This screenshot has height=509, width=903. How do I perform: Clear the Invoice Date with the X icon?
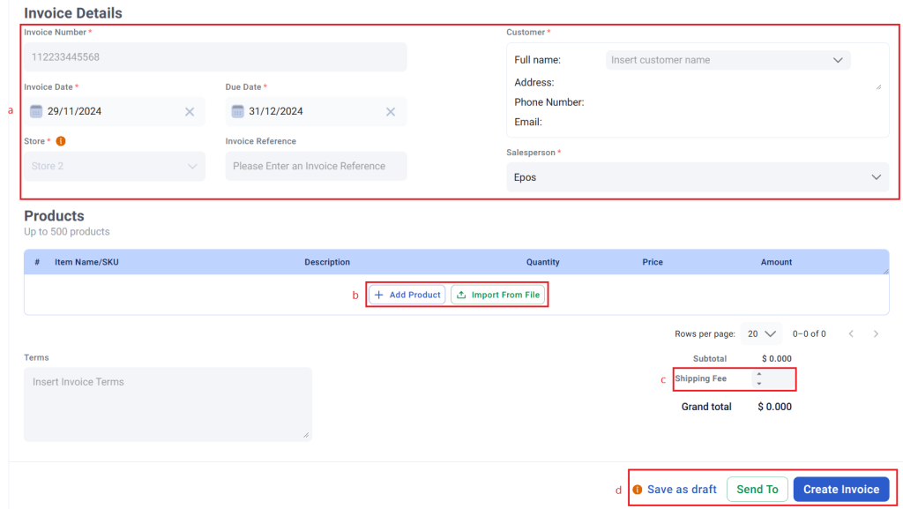pyautogui.click(x=190, y=112)
